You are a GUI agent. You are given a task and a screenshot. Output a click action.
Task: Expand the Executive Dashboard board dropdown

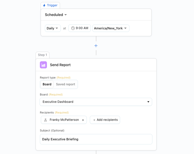point(96,102)
